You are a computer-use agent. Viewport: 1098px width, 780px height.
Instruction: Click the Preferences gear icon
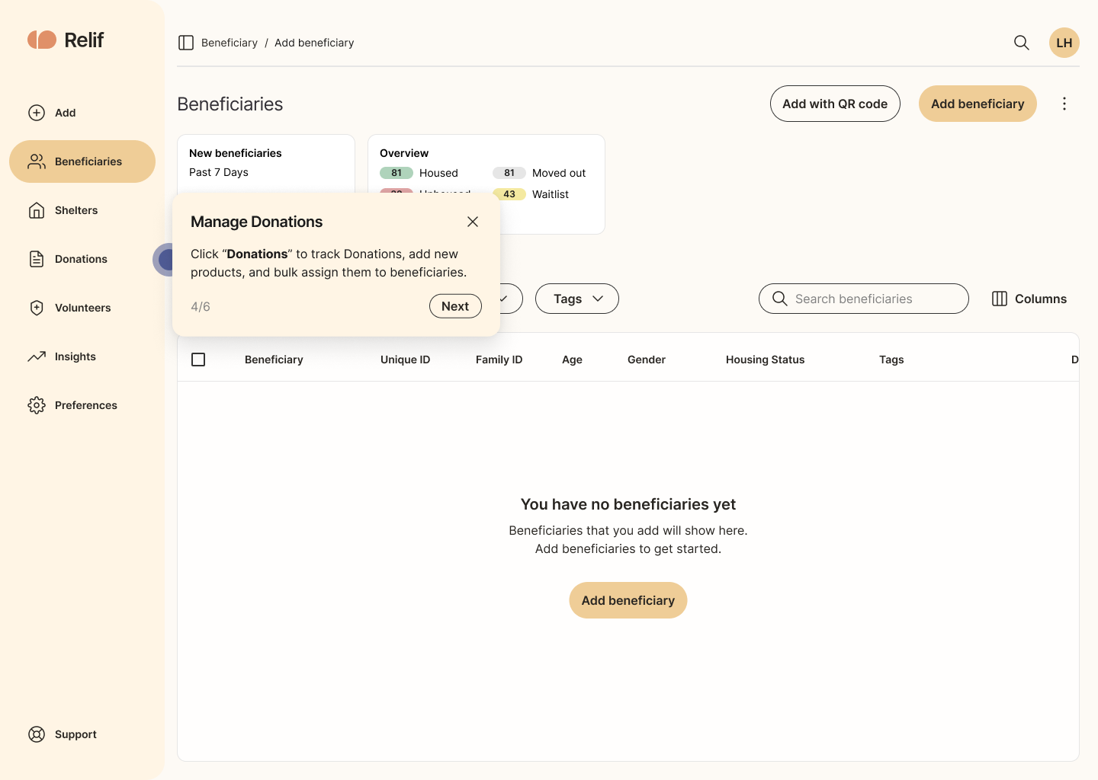tap(37, 405)
